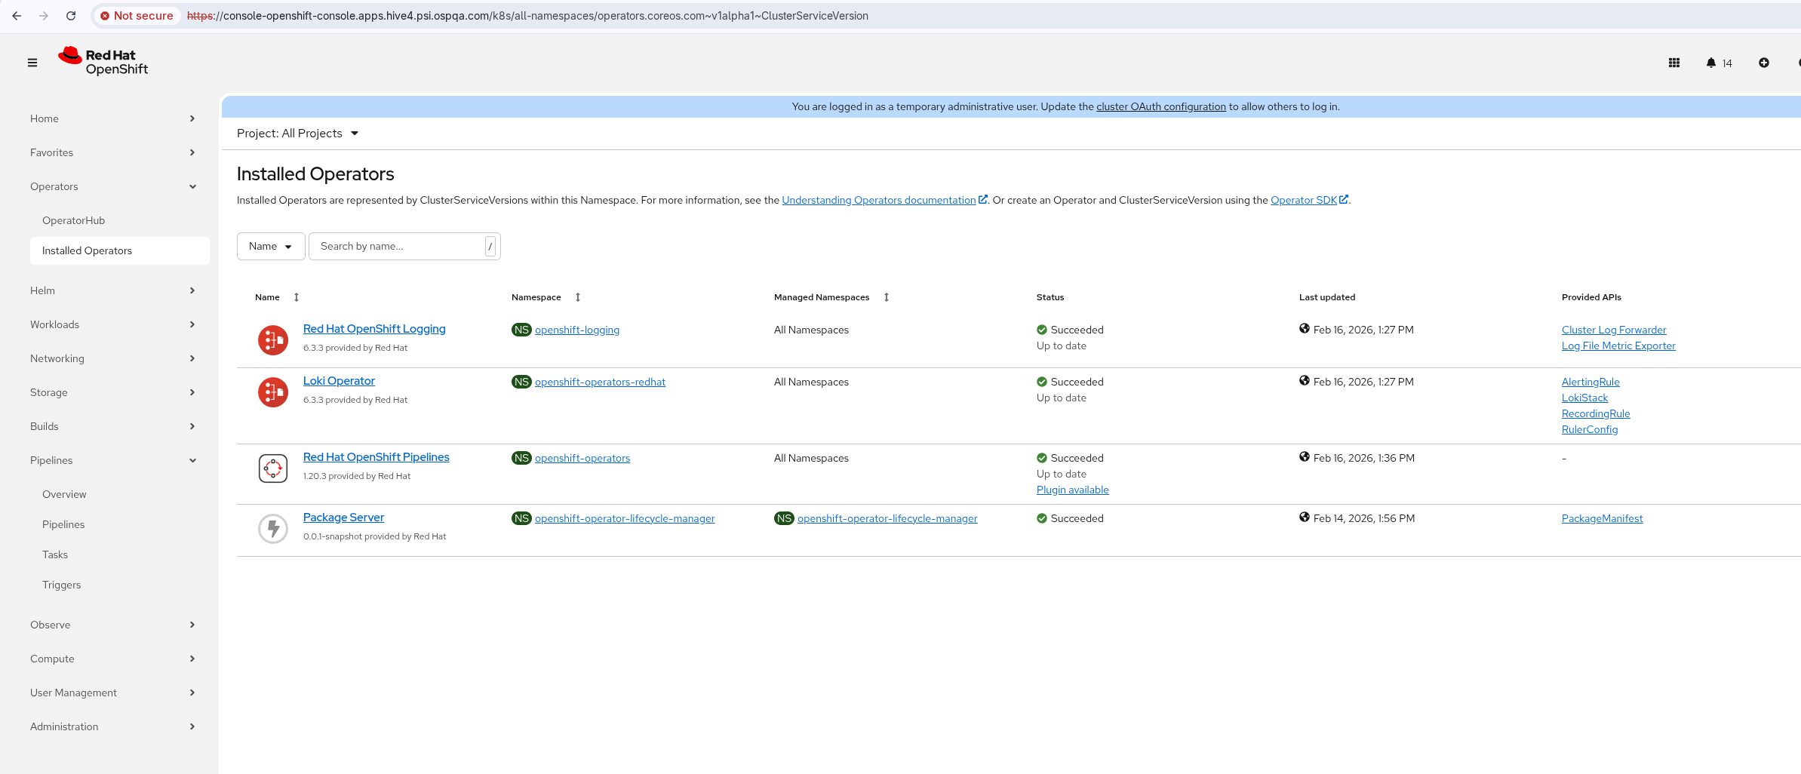
Task: Toggle the hamburger navigation menu
Action: point(32,63)
